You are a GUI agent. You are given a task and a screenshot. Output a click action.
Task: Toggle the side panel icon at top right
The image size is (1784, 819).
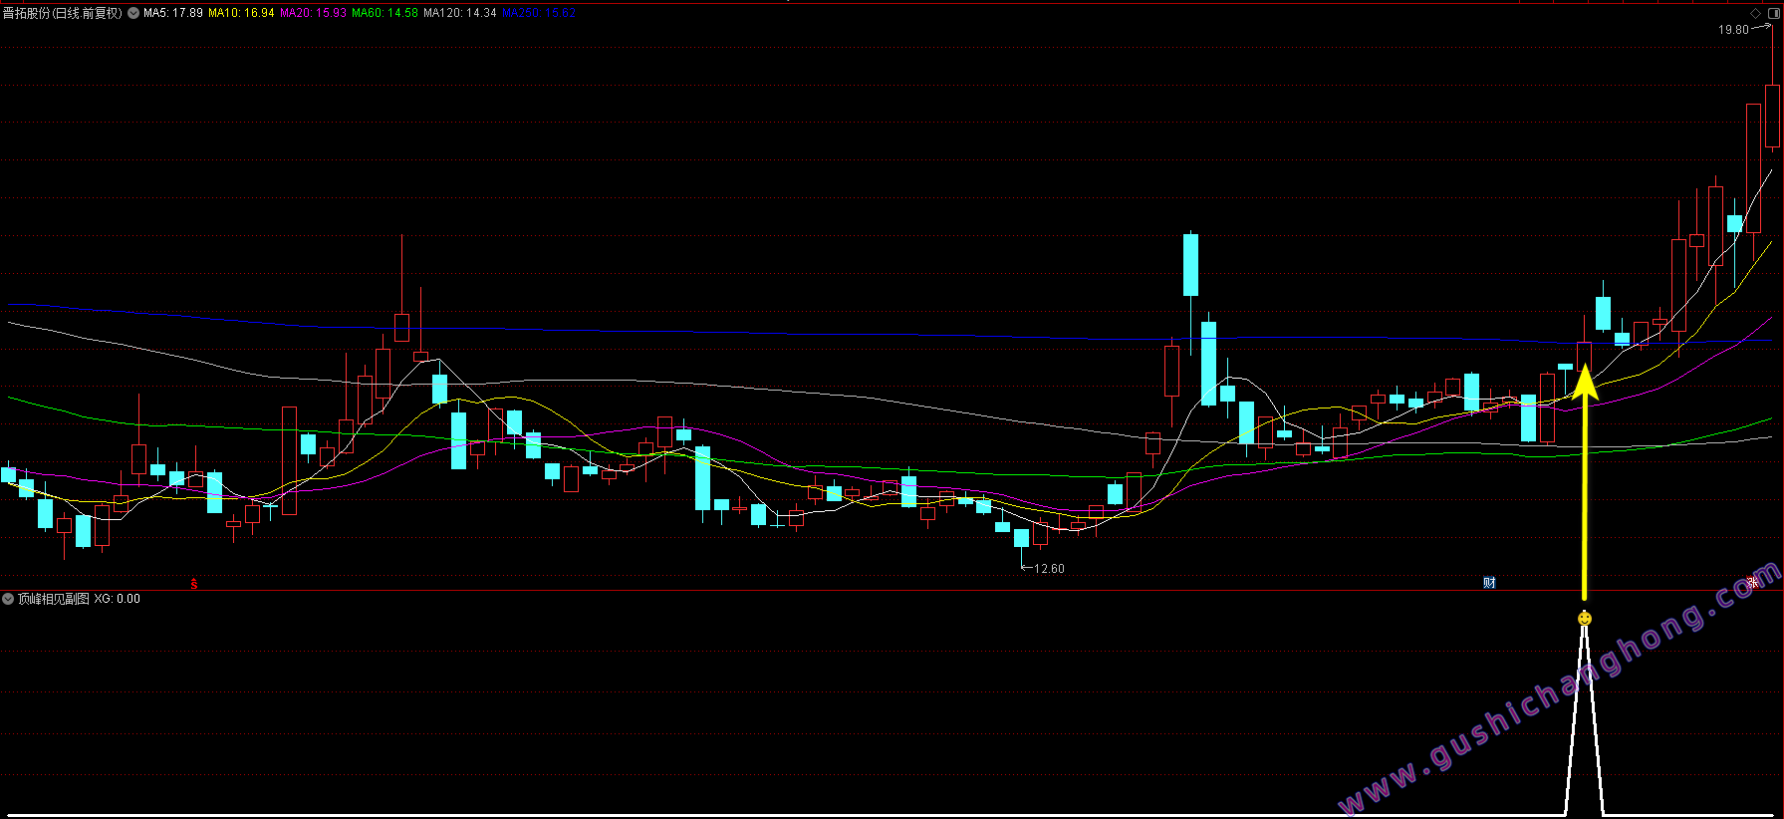1773,13
